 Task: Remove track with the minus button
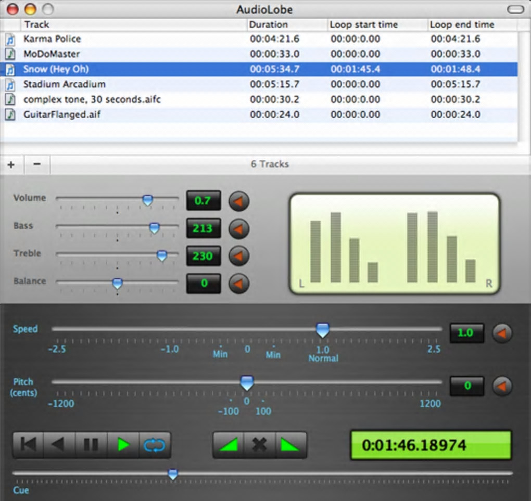point(37,164)
